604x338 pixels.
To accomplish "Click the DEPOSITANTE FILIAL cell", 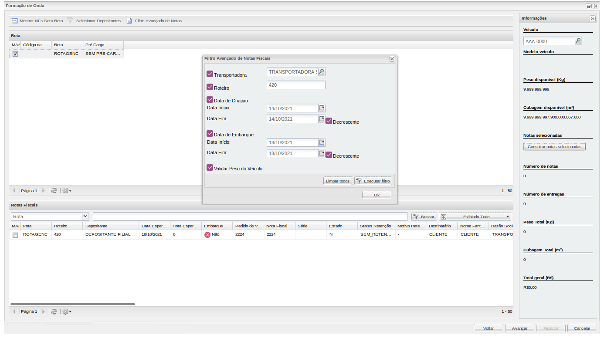I will point(111,234).
